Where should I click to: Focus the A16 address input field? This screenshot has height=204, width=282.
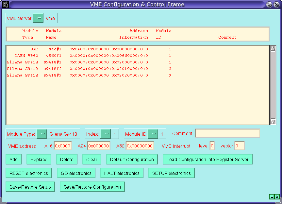coord(63,146)
